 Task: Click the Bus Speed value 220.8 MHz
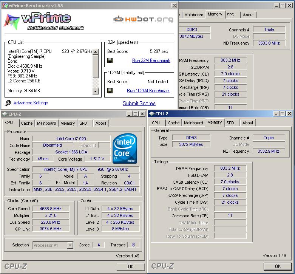pos(51,222)
